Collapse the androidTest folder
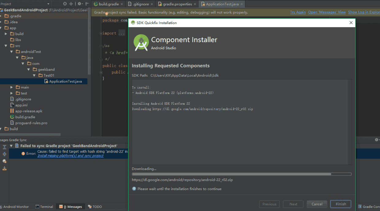This screenshot has width=380, height=211. [11, 52]
